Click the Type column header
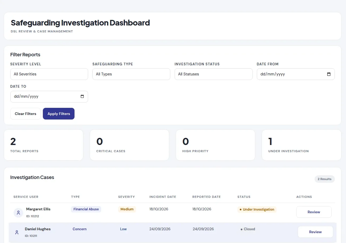The height and width of the screenshot is (243, 346). coord(76,197)
